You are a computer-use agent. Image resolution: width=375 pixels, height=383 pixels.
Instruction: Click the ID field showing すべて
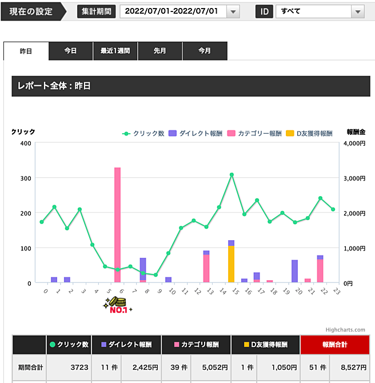coord(314,11)
